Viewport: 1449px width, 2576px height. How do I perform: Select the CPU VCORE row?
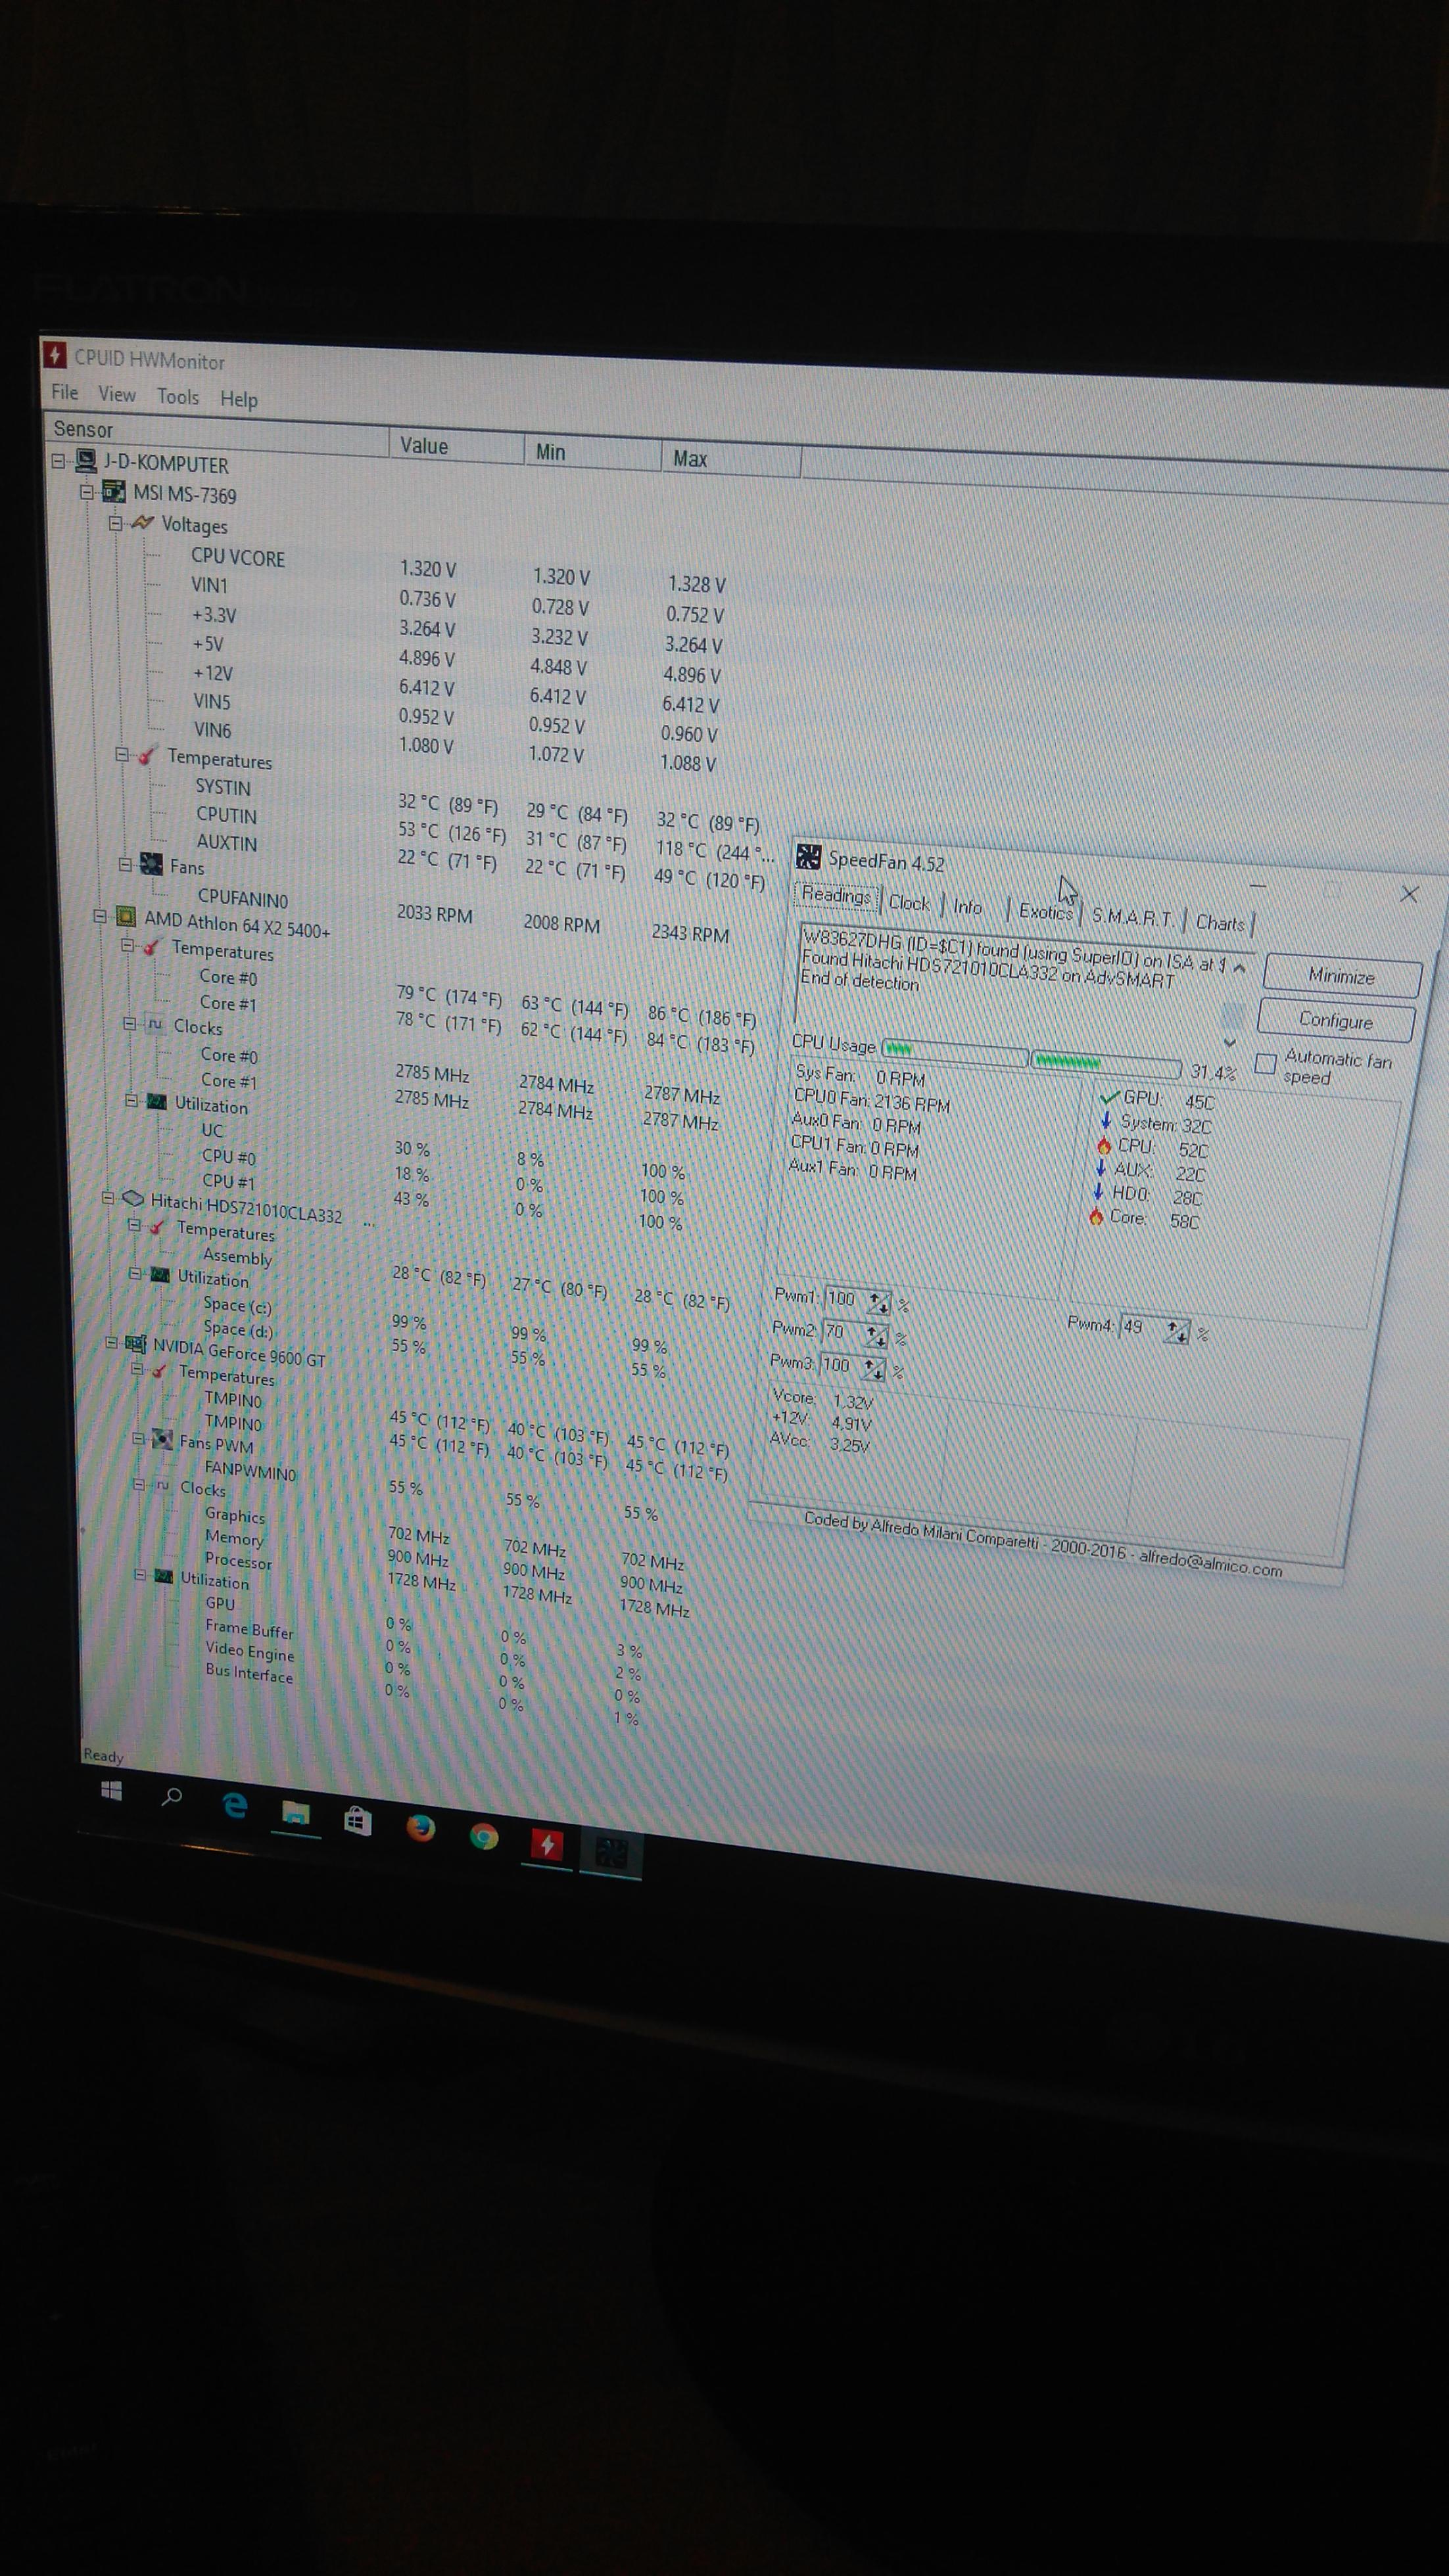click(237, 557)
